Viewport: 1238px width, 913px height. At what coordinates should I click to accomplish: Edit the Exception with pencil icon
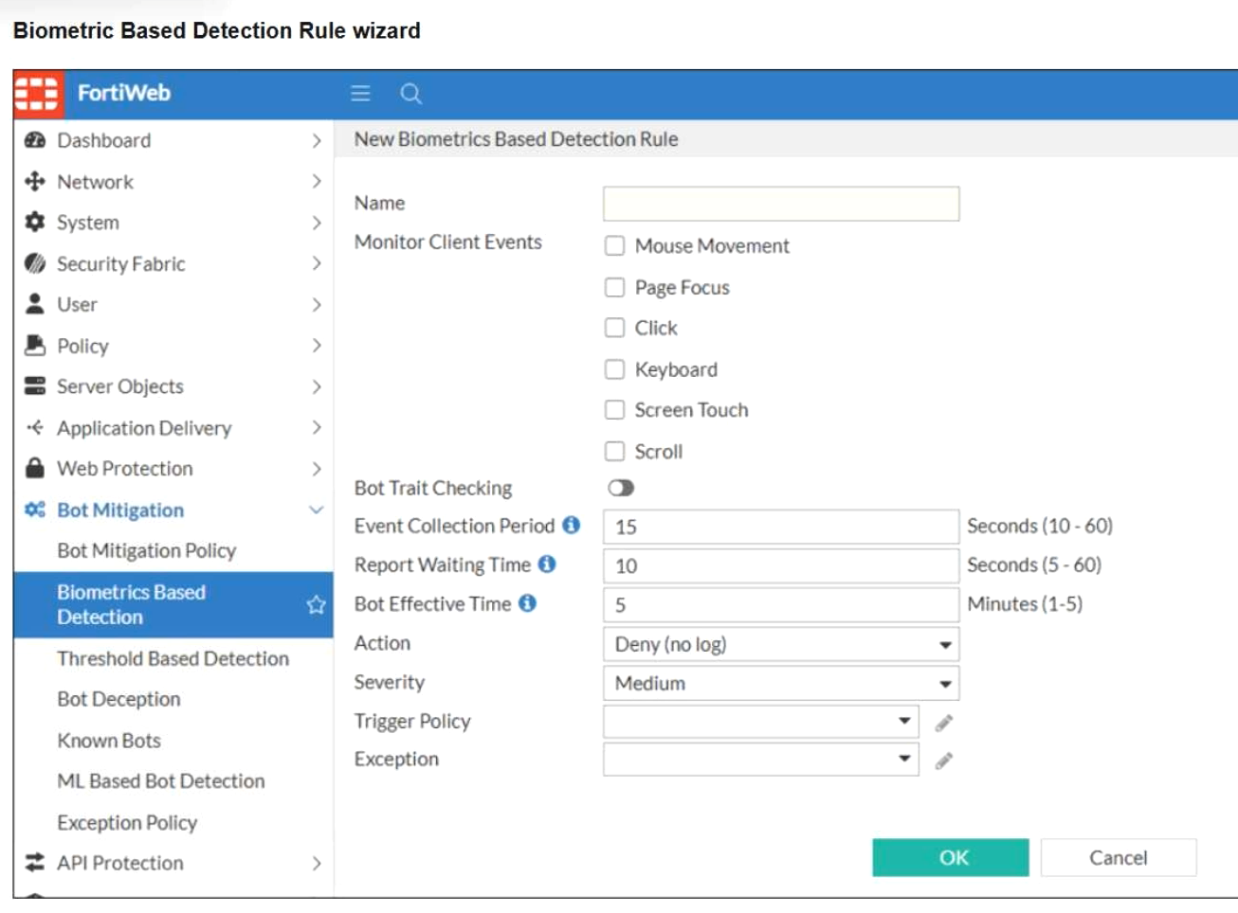[x=943, y=761]
